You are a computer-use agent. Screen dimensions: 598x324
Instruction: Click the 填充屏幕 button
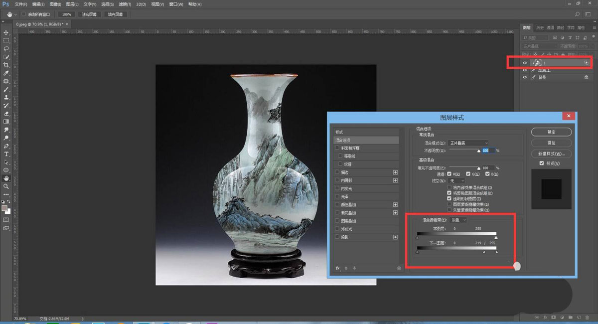coord(117,14)
